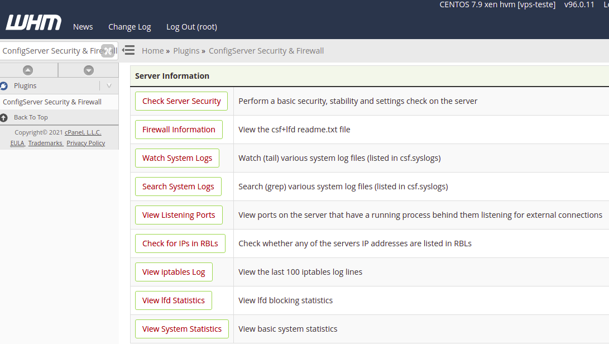This screenshot has width=609, height=344.
Task: Click version v96.0.11 text
Action: (579, 4)
